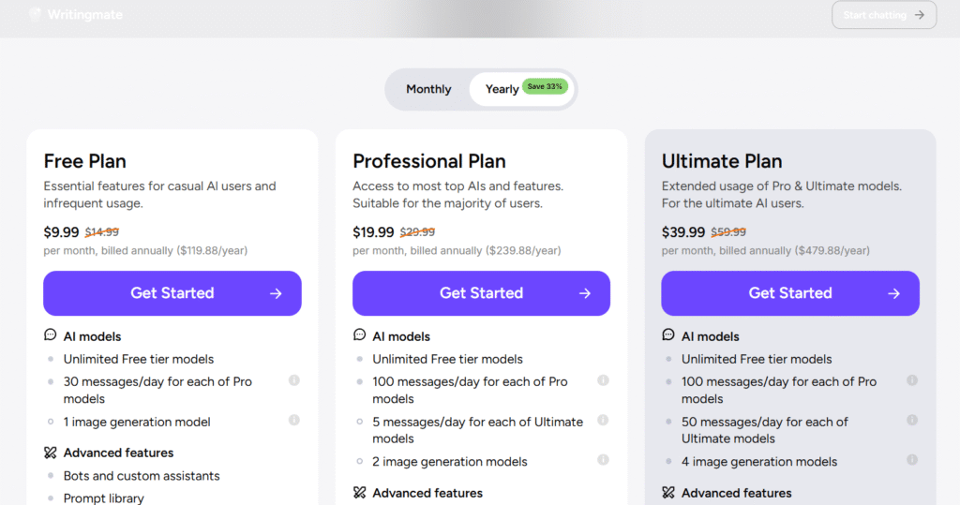Viewport: 960px width, 505px height.
Task: Click the Save 33% badge
Action: [545, 86]
